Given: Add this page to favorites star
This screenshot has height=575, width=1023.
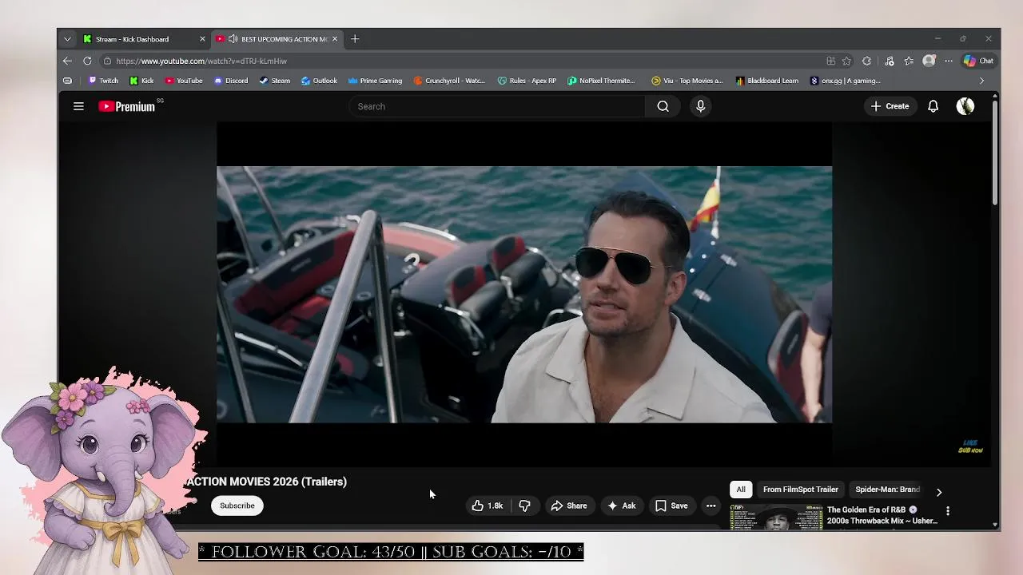Looking at the screenshot, I should (846, 61).
